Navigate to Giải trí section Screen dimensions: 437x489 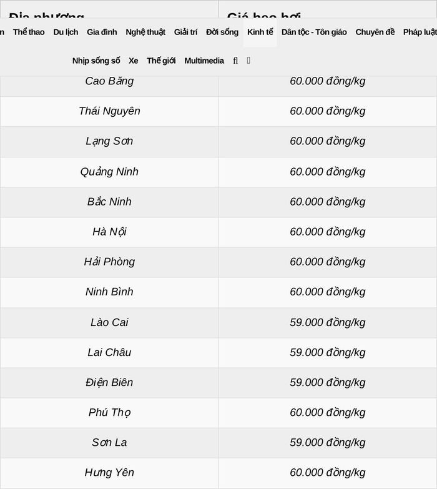(x=185, y=32)
